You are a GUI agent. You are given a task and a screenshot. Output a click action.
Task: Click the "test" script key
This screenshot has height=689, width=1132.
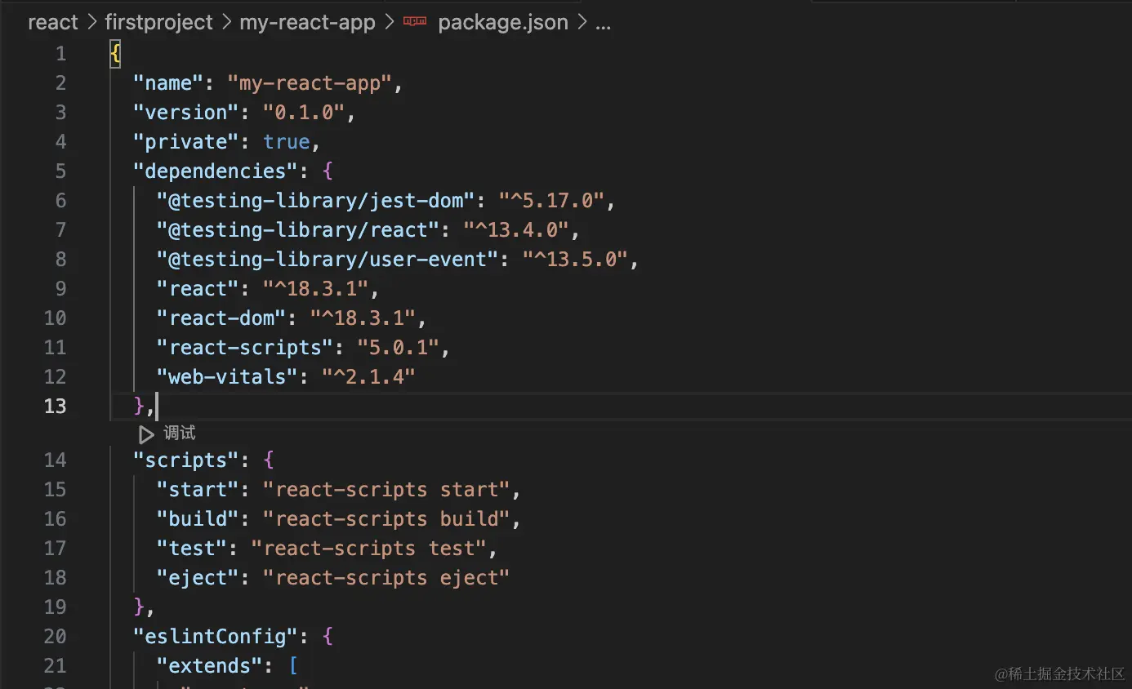tap(192, 549)
